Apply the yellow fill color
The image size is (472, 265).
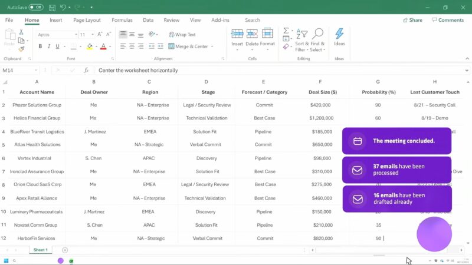point(90,47)
